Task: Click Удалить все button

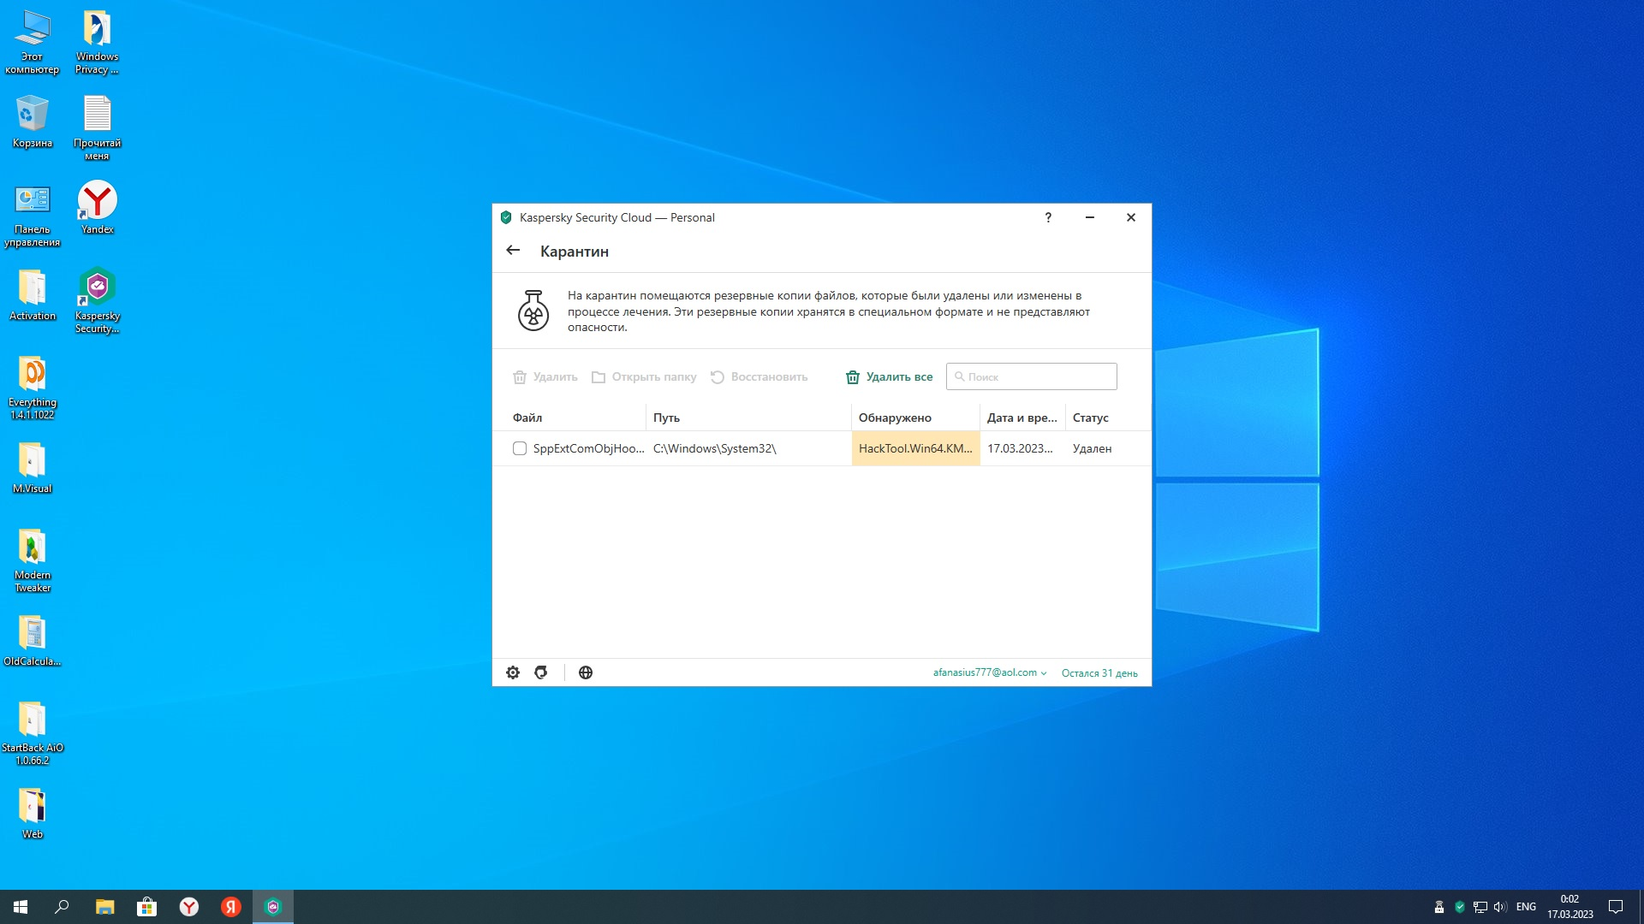Action: [890, 376]
